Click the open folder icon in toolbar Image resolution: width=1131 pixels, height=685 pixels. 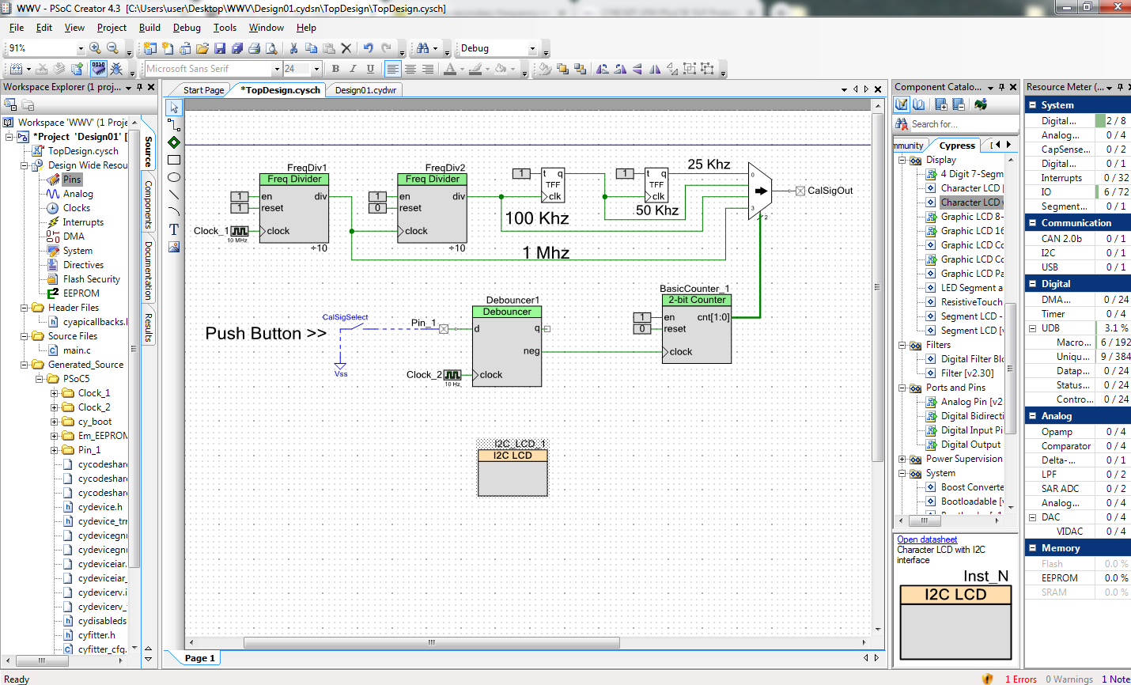(202, 48)
